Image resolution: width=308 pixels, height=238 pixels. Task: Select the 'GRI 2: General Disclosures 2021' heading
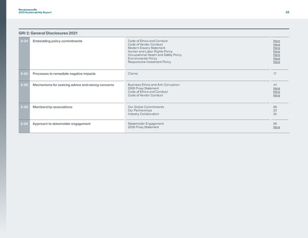click(x=48, y=33)
